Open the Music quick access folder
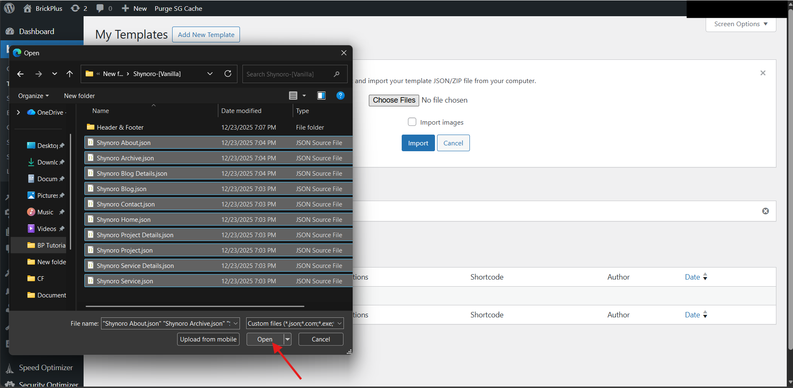 [46, 212]
